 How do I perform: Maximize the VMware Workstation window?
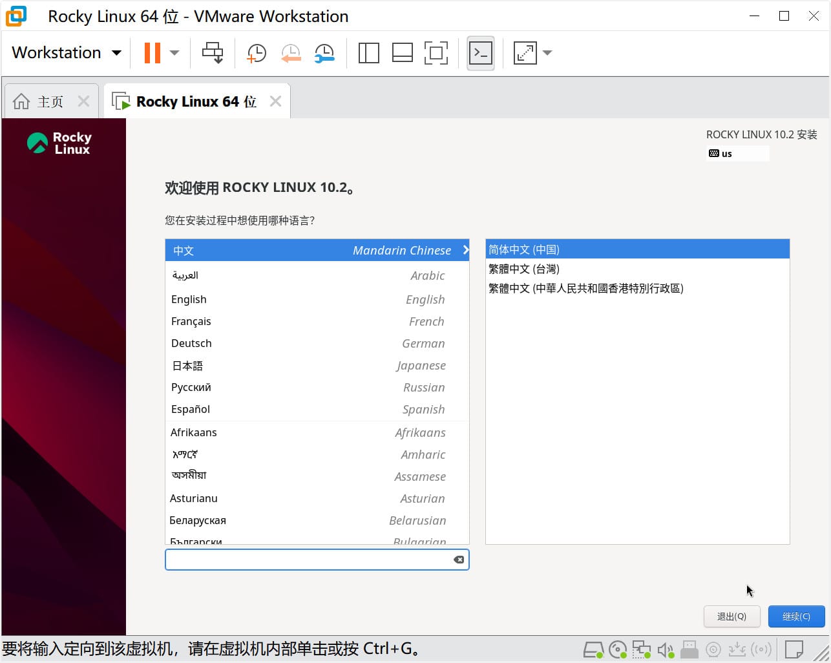[784, 16]
